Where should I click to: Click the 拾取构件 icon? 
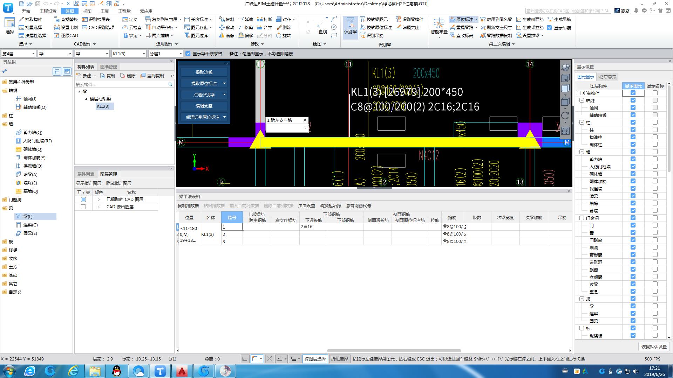tap(22, 19)
